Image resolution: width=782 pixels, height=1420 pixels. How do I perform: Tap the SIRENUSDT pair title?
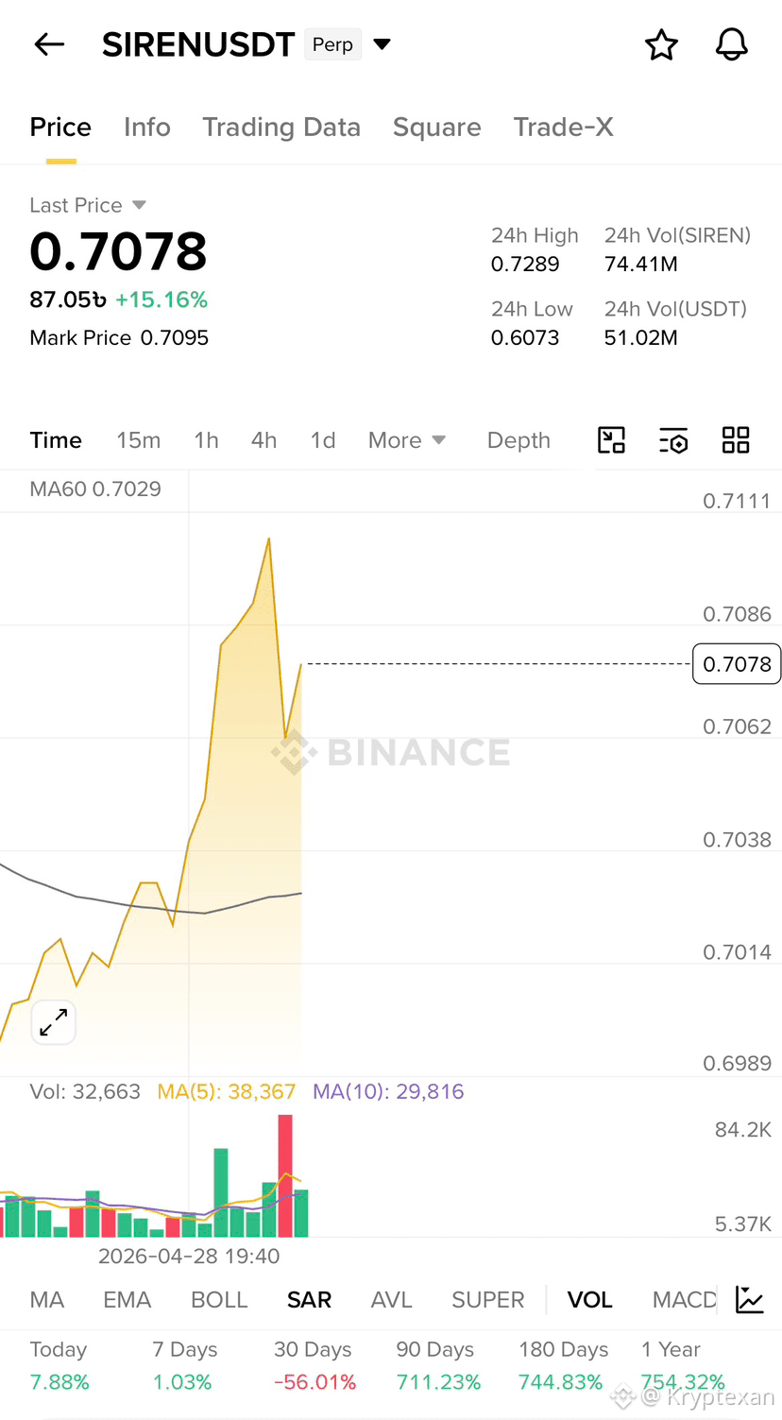[x=198, y=44]
